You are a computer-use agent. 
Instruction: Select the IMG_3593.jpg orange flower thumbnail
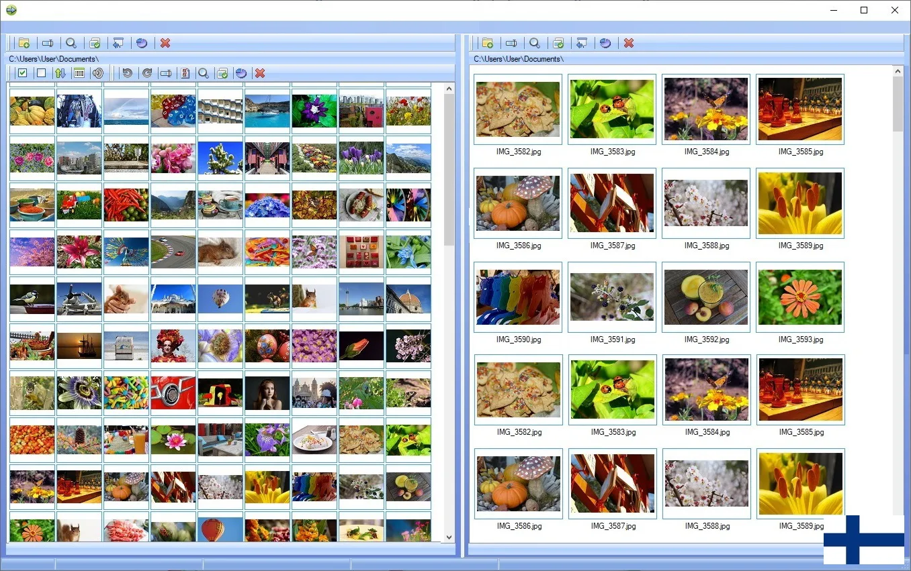(799, 297)
